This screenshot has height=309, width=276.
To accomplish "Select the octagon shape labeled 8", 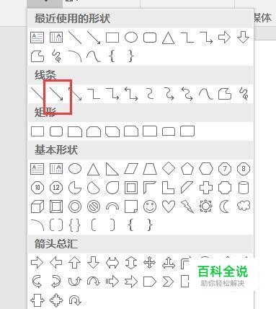I will pyautogui.click(x=244, y=169).
